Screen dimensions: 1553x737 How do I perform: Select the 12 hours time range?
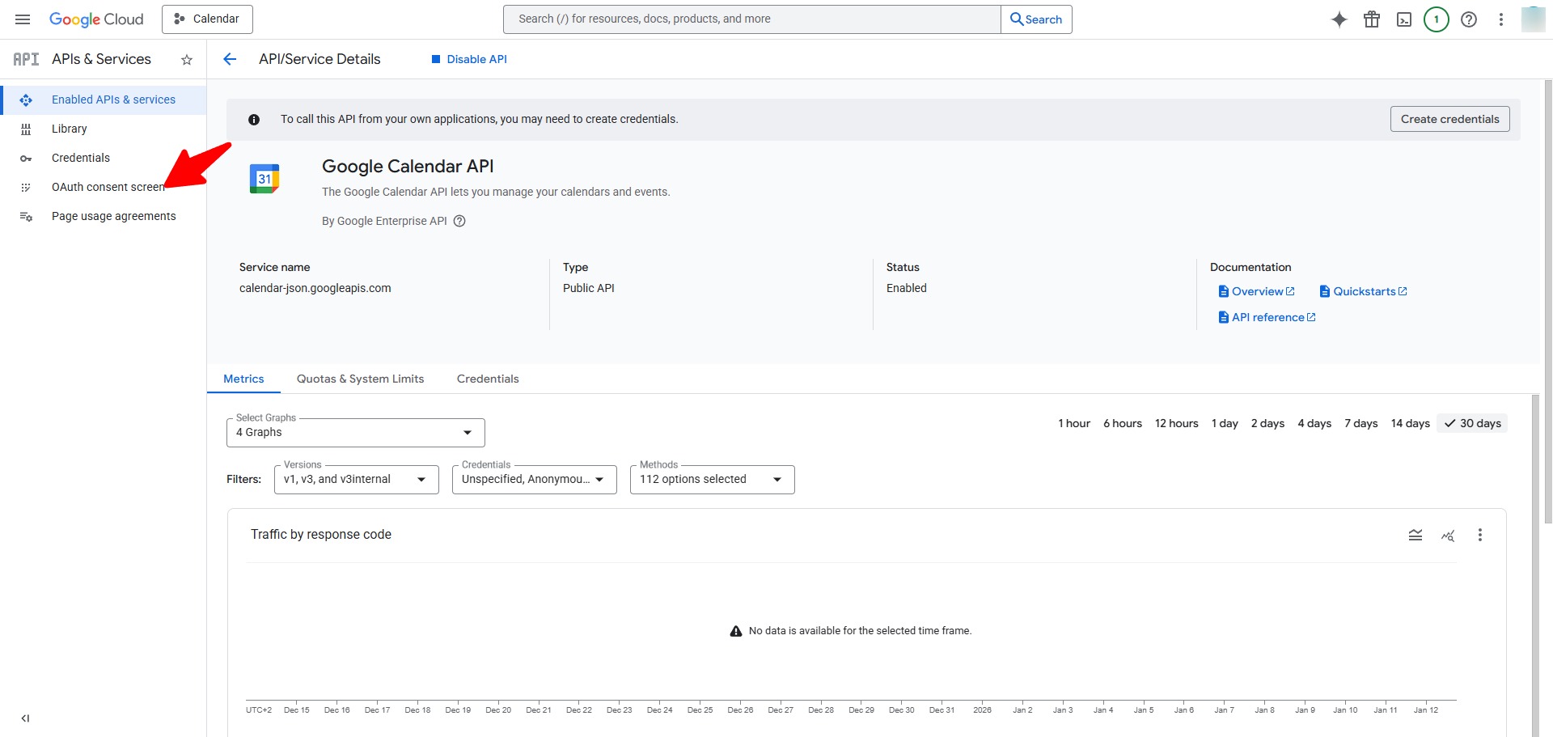pos(1177,423)
